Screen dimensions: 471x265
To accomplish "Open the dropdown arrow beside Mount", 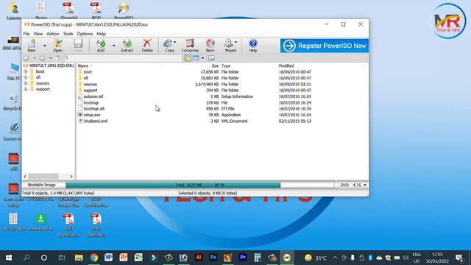I will (x=236, y=43).
